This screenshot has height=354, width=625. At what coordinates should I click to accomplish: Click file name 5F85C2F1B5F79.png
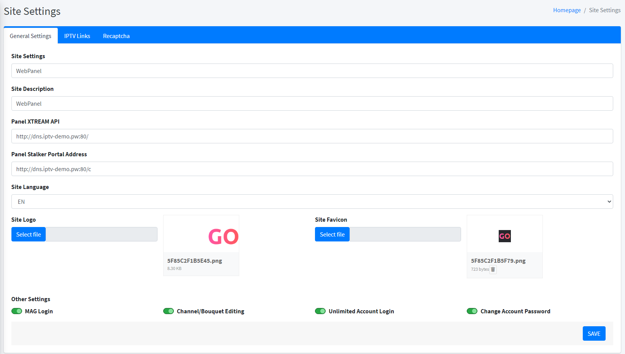(x=498, y=261)
